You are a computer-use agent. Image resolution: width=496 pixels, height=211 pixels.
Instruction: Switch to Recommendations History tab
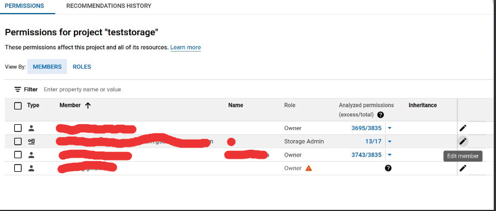click(x=109, y=6)
